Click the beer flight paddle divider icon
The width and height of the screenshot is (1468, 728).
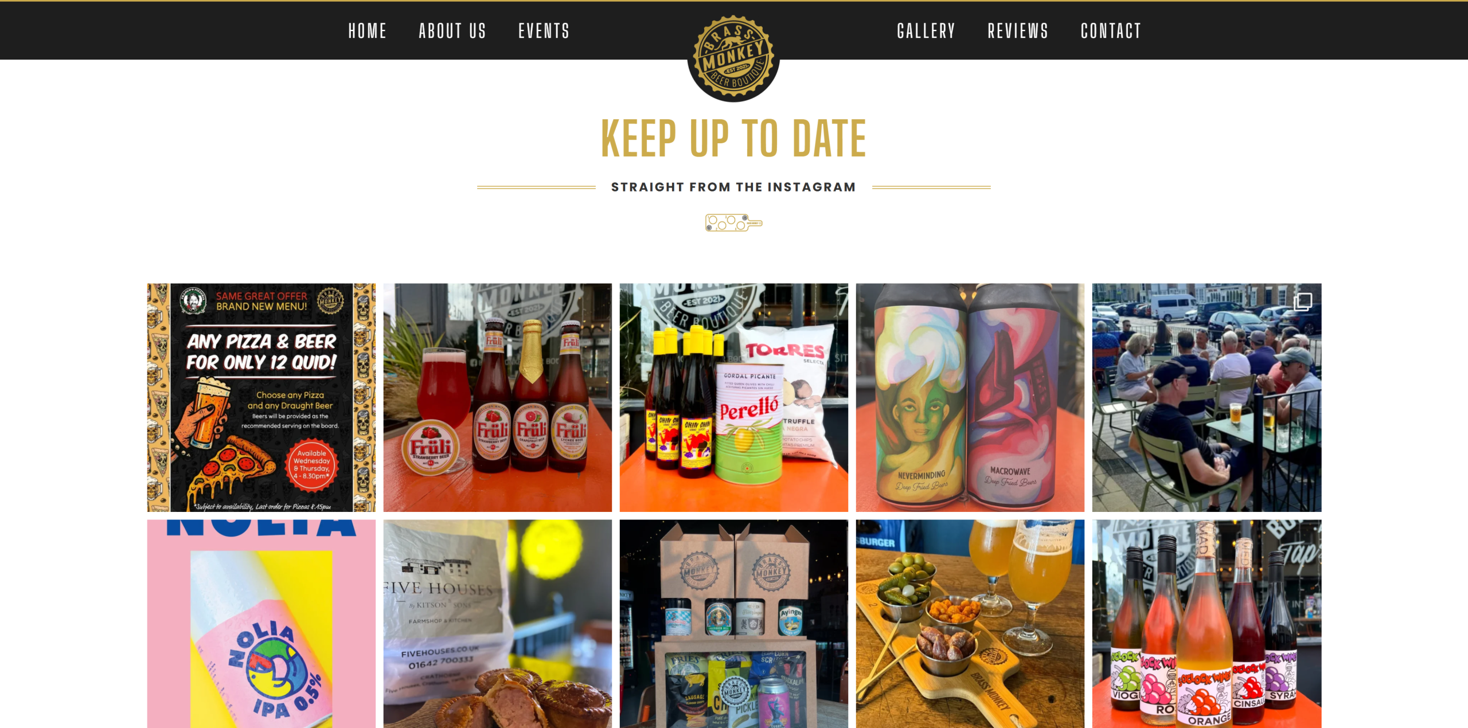(x=733, y=223)
